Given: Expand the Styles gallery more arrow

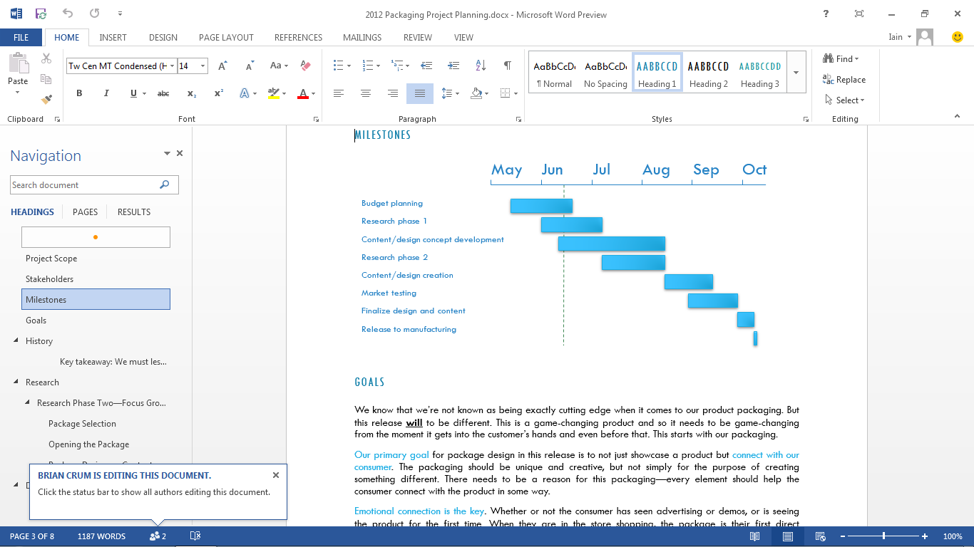Looking at the screenshot, I should [796, 73].
